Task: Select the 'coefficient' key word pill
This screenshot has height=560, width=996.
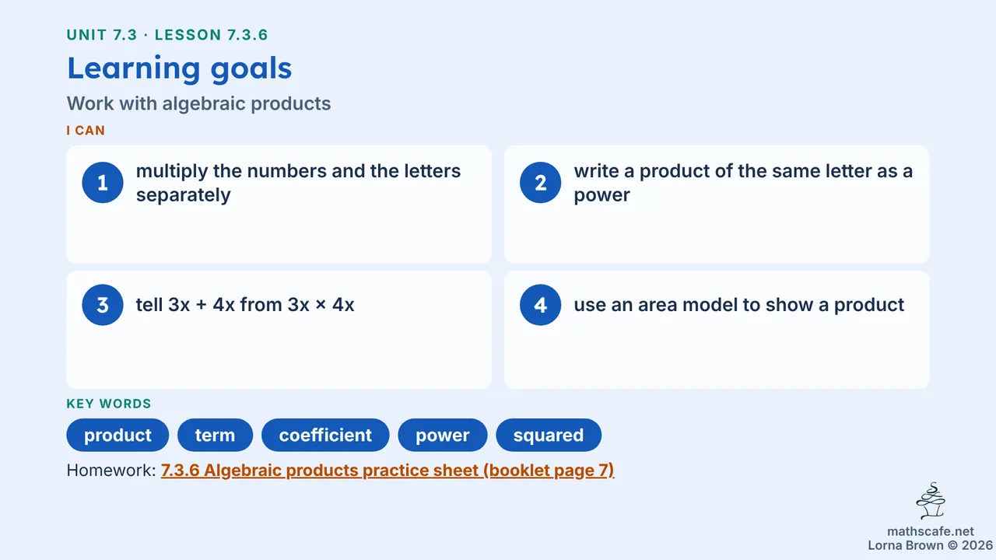Action: click(x=325, y=435)
